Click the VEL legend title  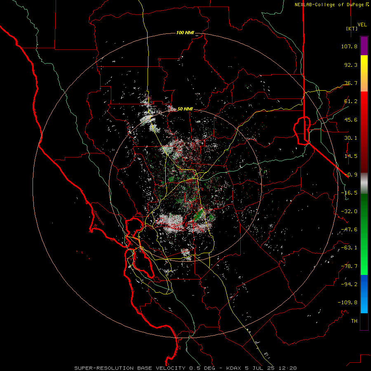point(362,25)
